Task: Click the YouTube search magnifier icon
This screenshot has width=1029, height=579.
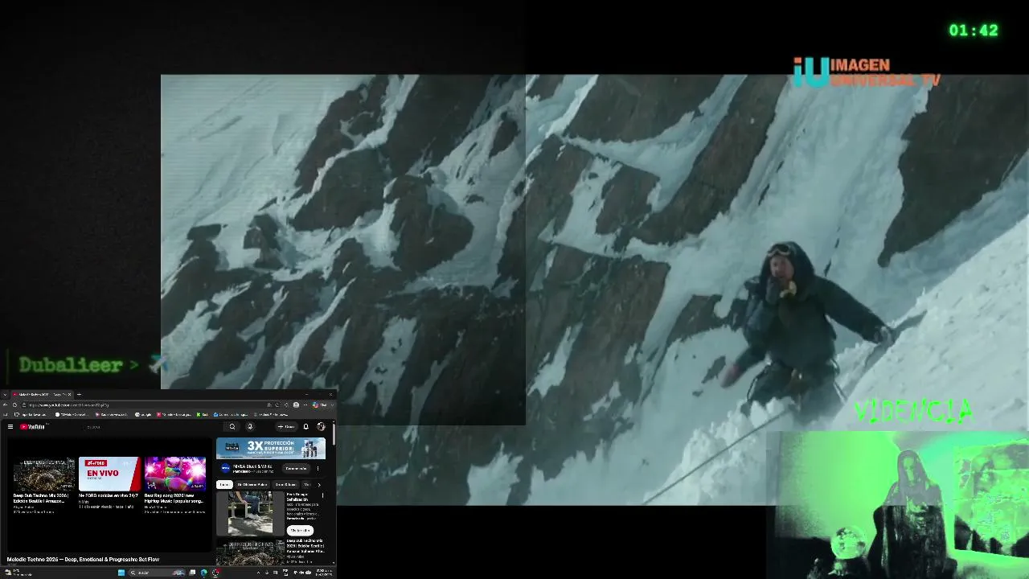Action: (232, 427)
